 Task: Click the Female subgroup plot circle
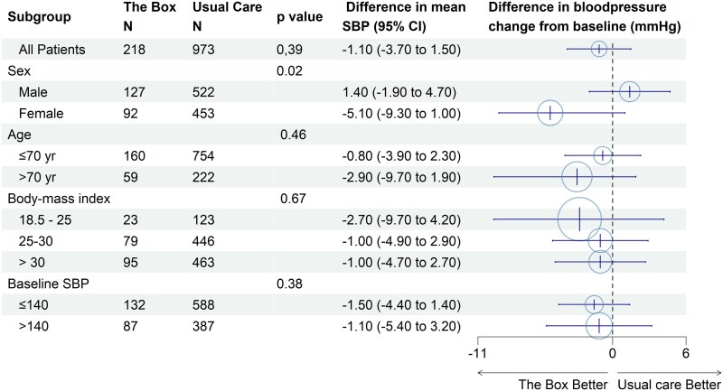coord(550,113)
